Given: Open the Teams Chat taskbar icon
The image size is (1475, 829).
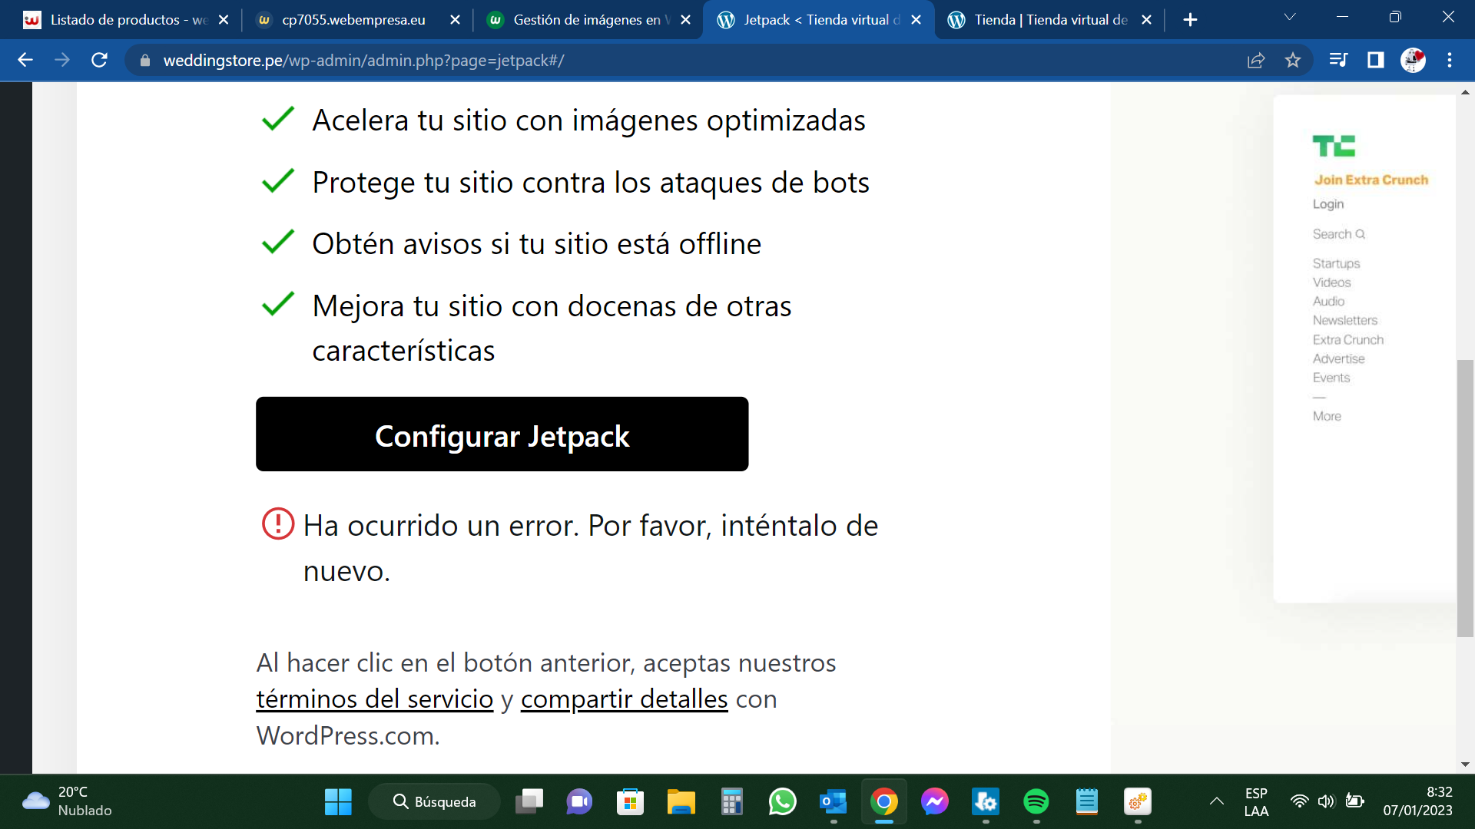Looking at the screenshot, I should click(579, 802).
